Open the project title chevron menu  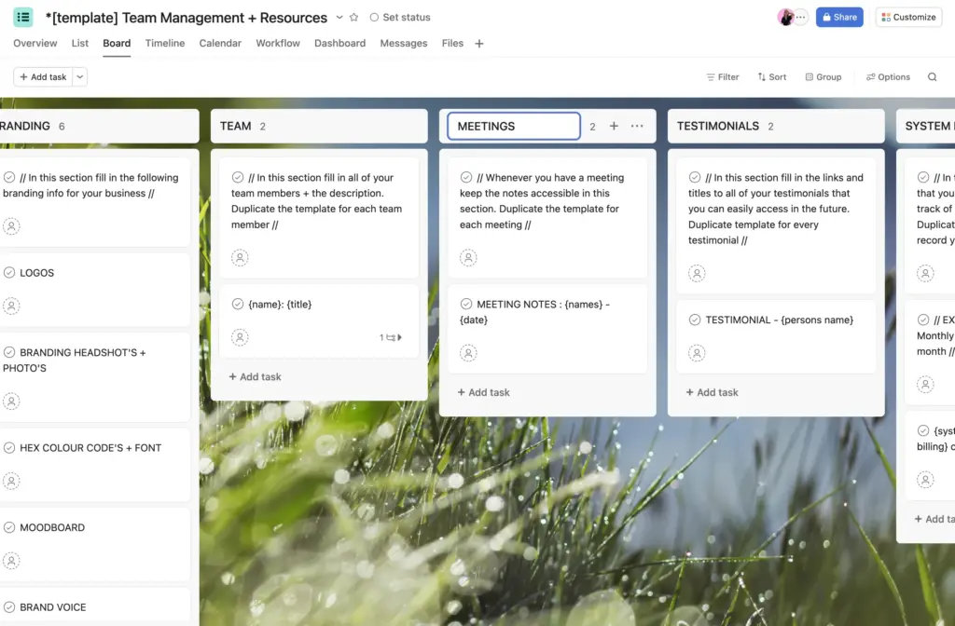coord(339,17)
